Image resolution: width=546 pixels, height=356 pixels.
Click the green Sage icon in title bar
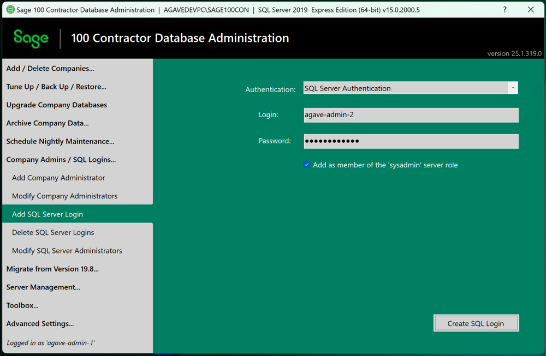[10, 9]
